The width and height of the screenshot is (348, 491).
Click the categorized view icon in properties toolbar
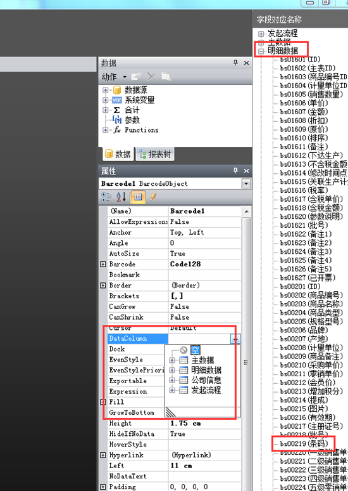[106, 197]
